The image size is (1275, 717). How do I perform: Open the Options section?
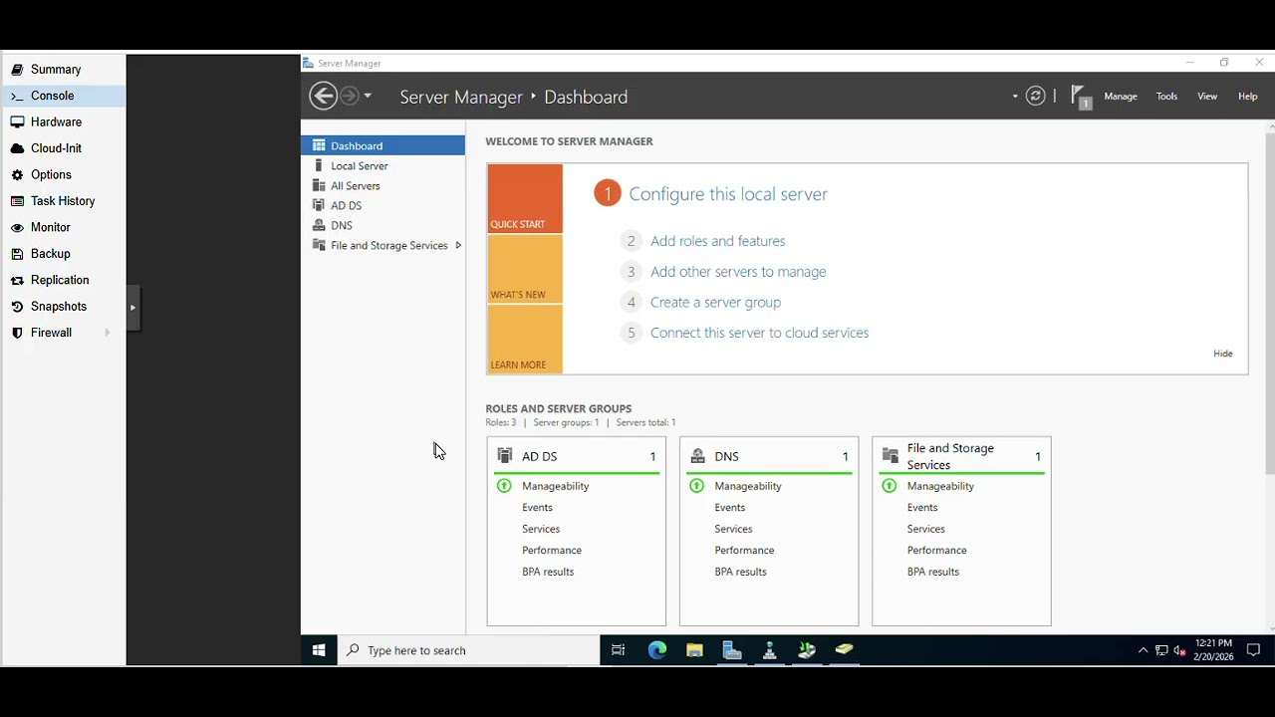point(64,175)
